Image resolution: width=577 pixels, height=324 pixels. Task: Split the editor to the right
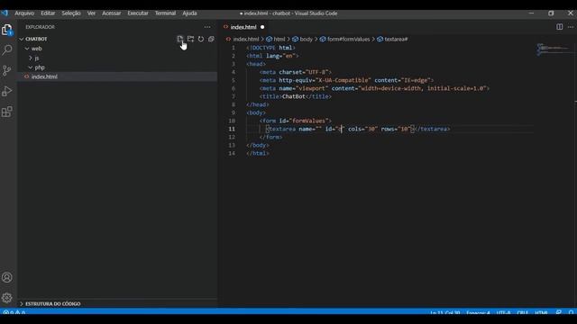559,27
